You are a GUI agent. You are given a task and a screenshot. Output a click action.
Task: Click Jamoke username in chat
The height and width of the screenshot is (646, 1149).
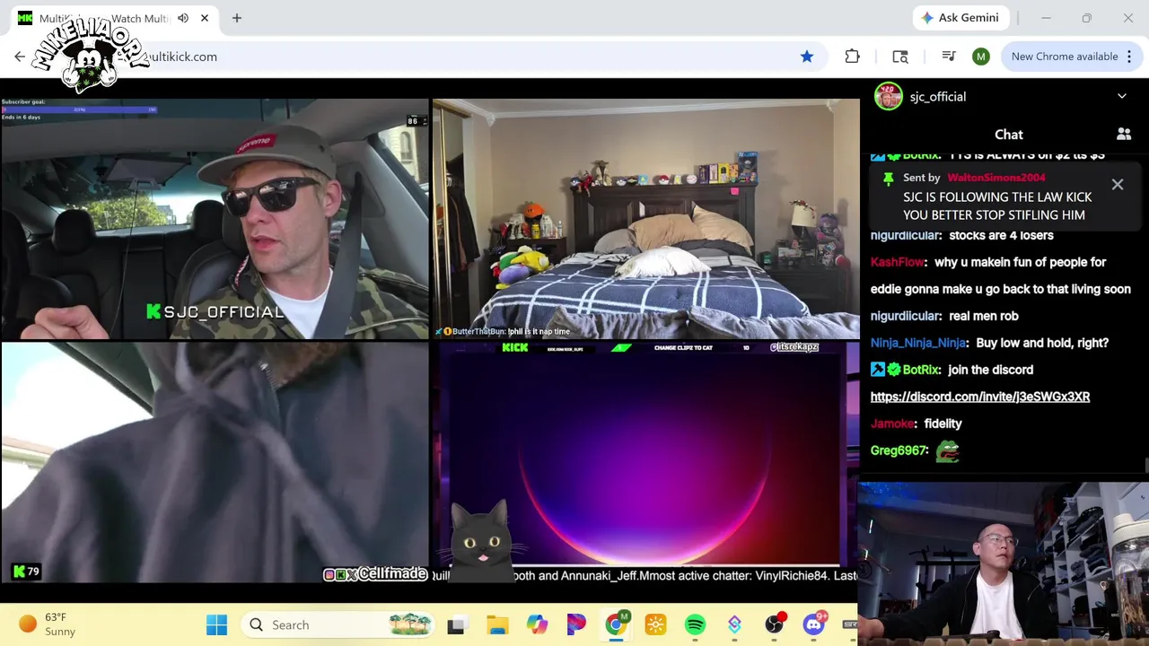892,423
